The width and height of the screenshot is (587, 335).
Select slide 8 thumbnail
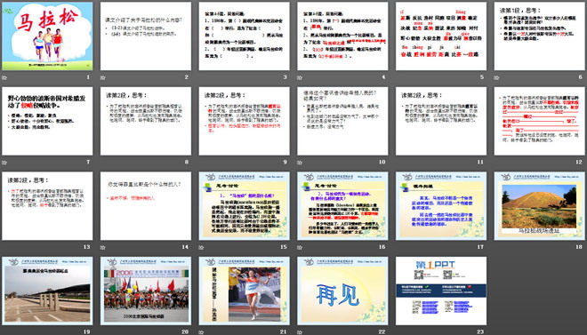pos(146,121)
